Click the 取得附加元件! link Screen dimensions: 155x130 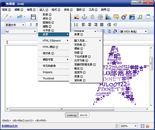(10, 126)
